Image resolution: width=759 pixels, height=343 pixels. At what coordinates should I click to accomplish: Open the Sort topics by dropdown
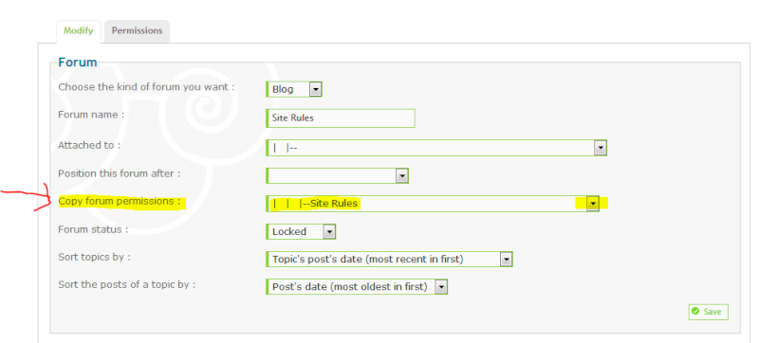point(389,260)
